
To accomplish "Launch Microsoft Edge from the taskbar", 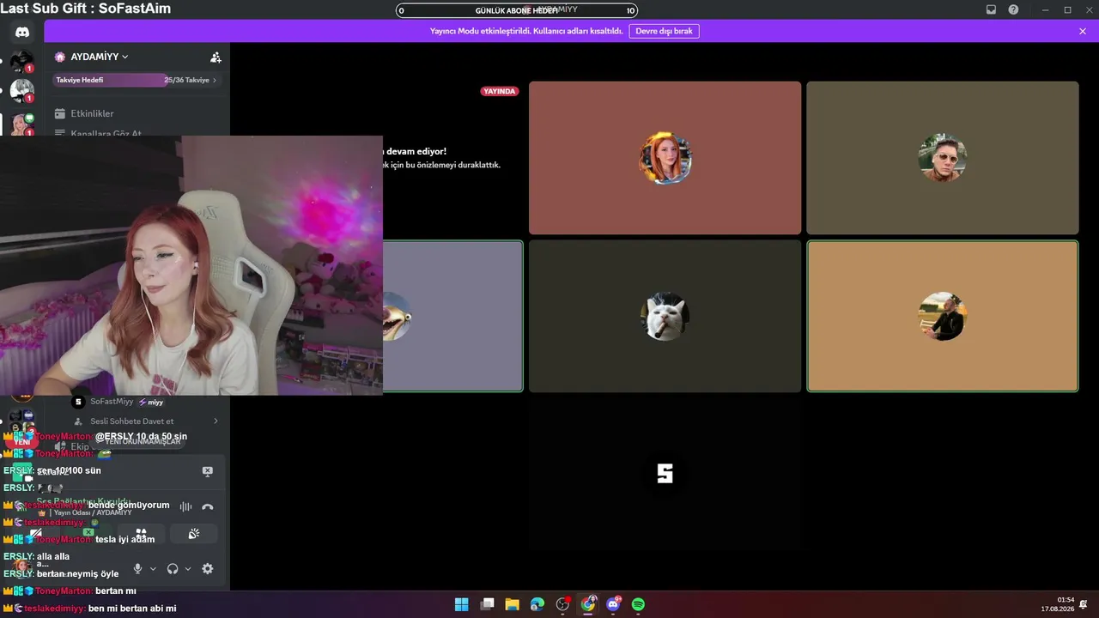I will [x=537, y=604].
